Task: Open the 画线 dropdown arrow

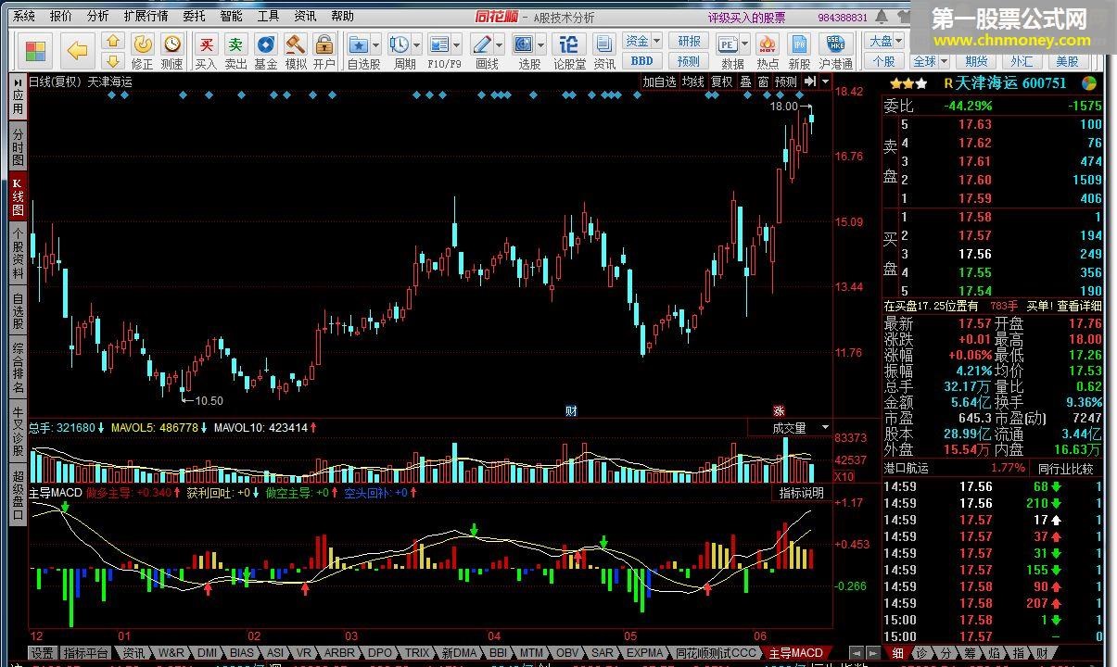Action: click(499, 44)
